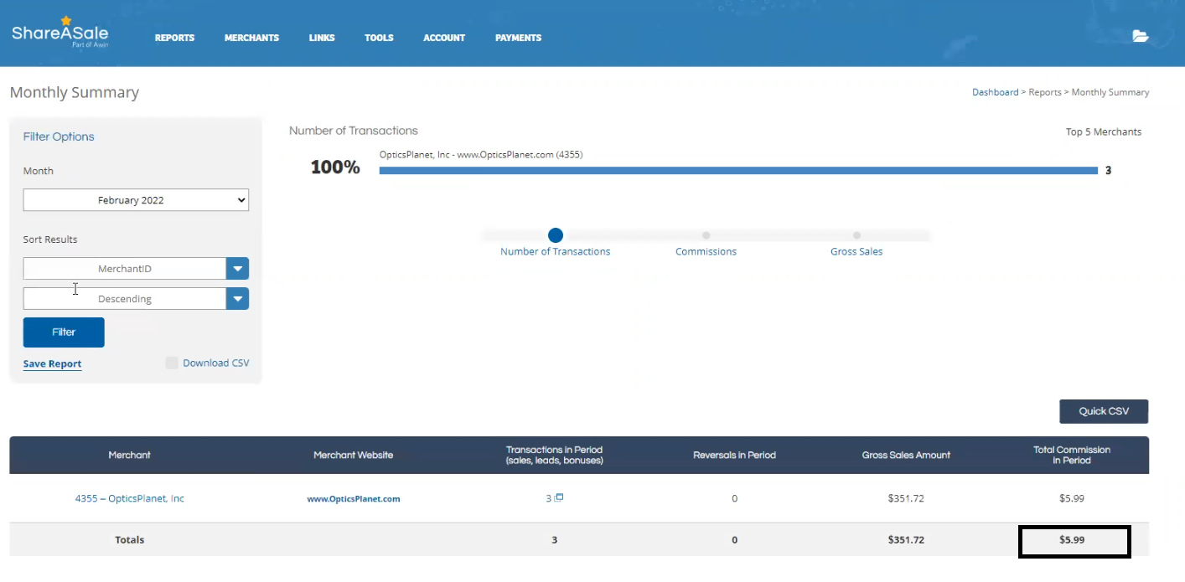This screenshot has height=582, width=1185.
Task: Click the Merchant column header
Action: [x=130, y=456]
